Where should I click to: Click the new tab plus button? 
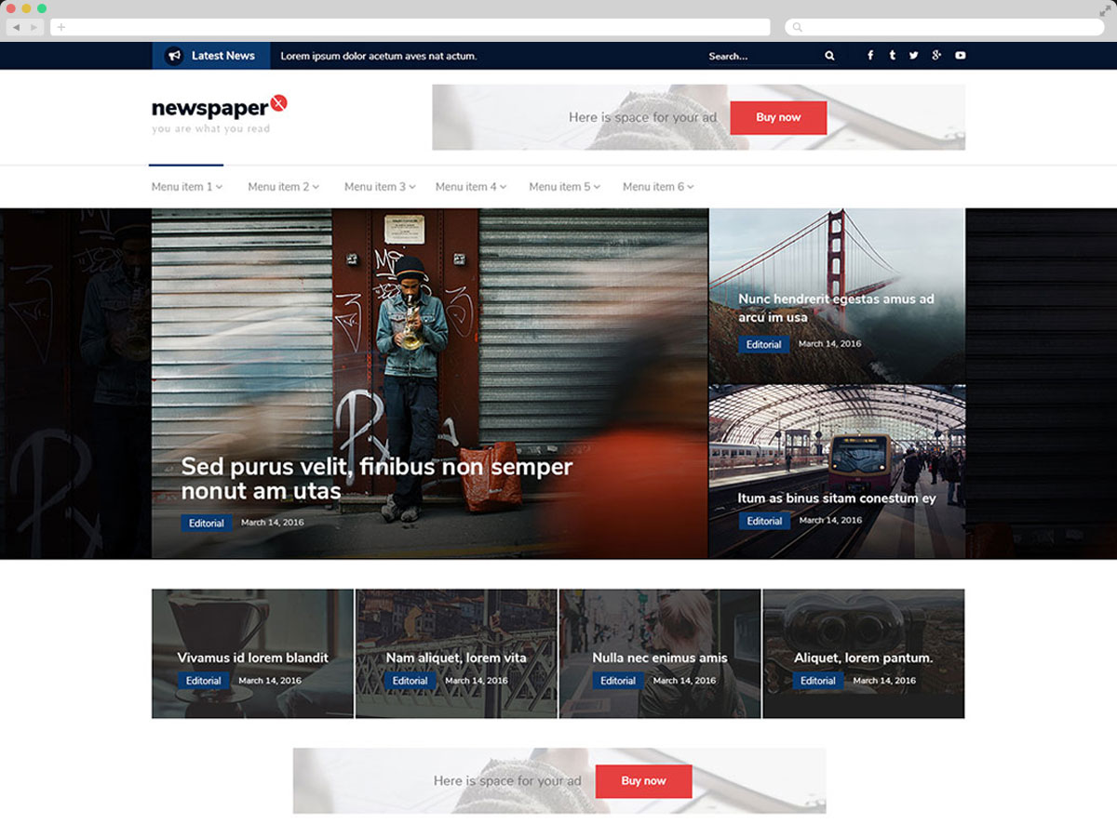tap(60, 27)
